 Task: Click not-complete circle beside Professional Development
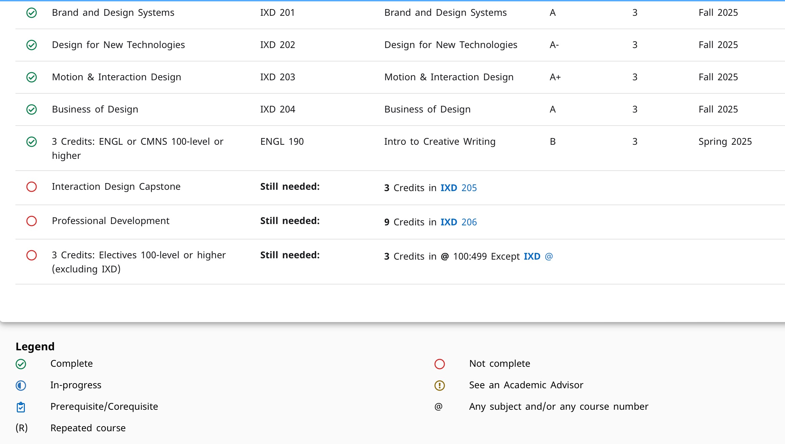point(32,221)
